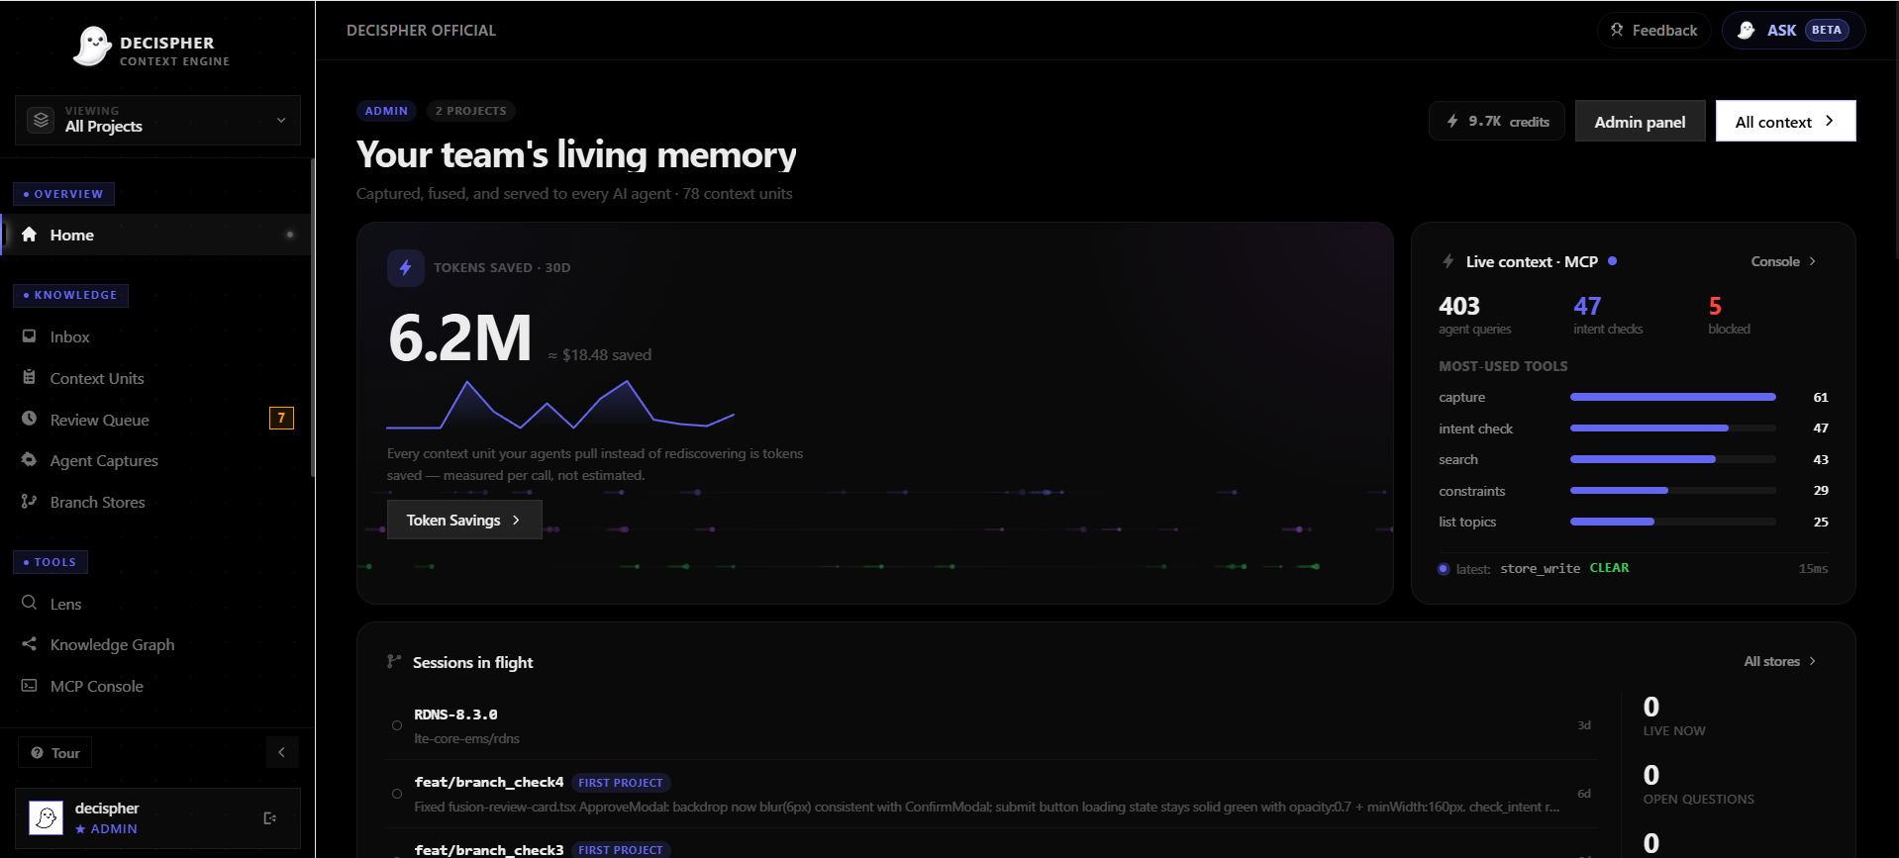Click the ghost icon in ASK button

tap(1747, 31)
